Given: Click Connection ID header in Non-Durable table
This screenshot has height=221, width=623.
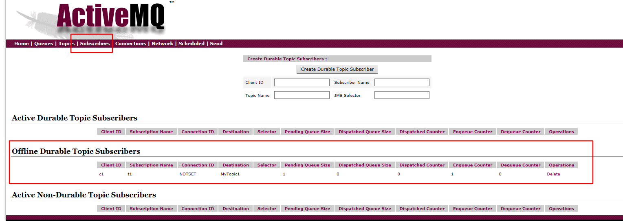Looking at the screenshot, I should tap(198, 209).
